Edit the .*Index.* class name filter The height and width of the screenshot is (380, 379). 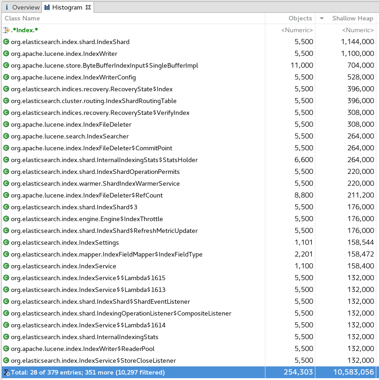click(25, 30)
